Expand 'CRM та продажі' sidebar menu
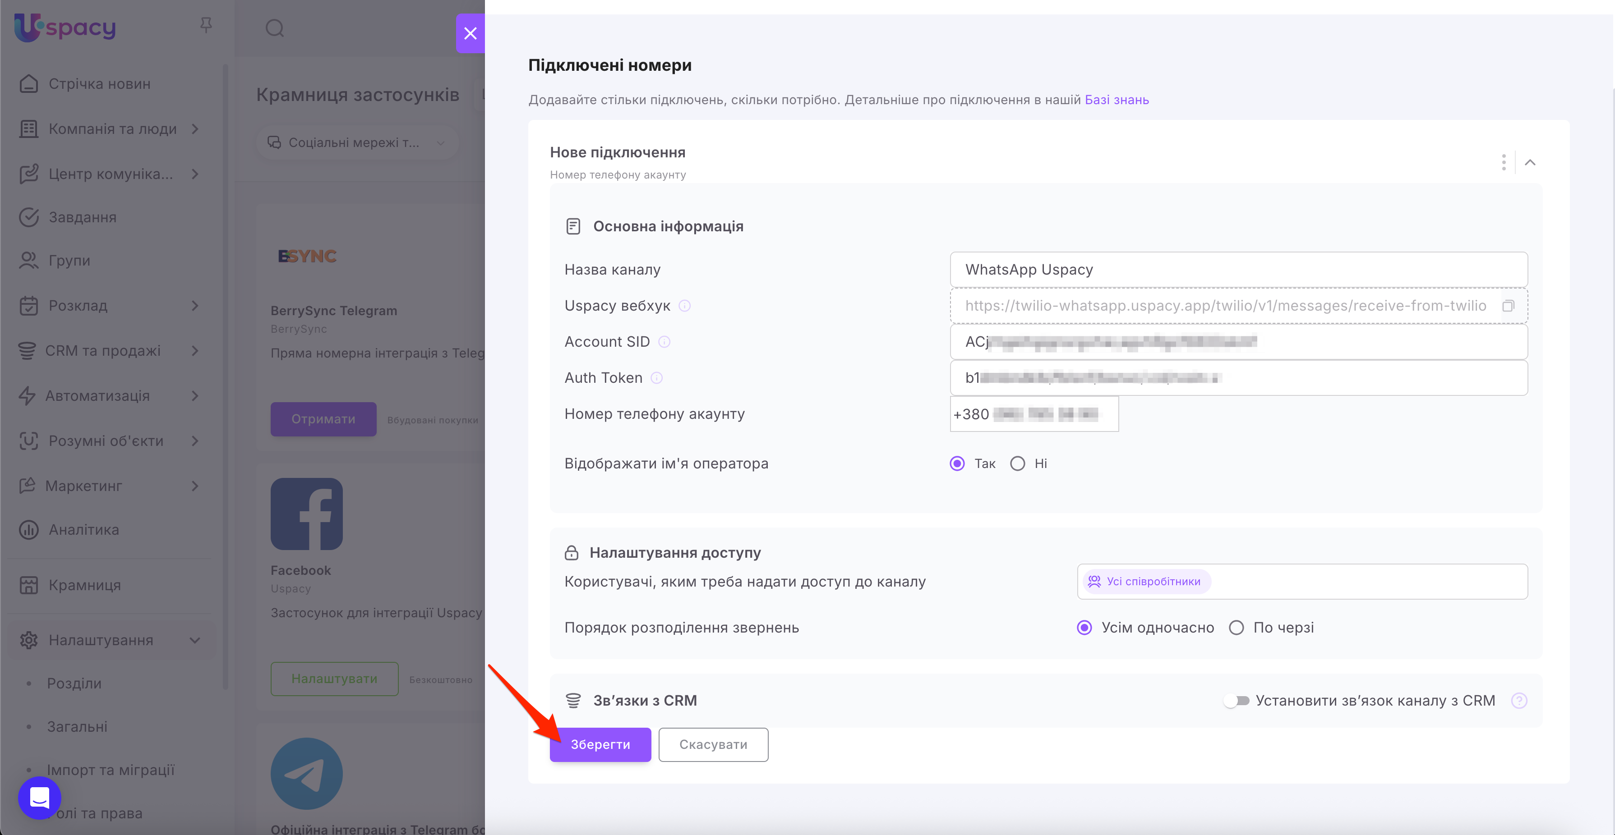1615x835 pixels. tap(103, 351)
